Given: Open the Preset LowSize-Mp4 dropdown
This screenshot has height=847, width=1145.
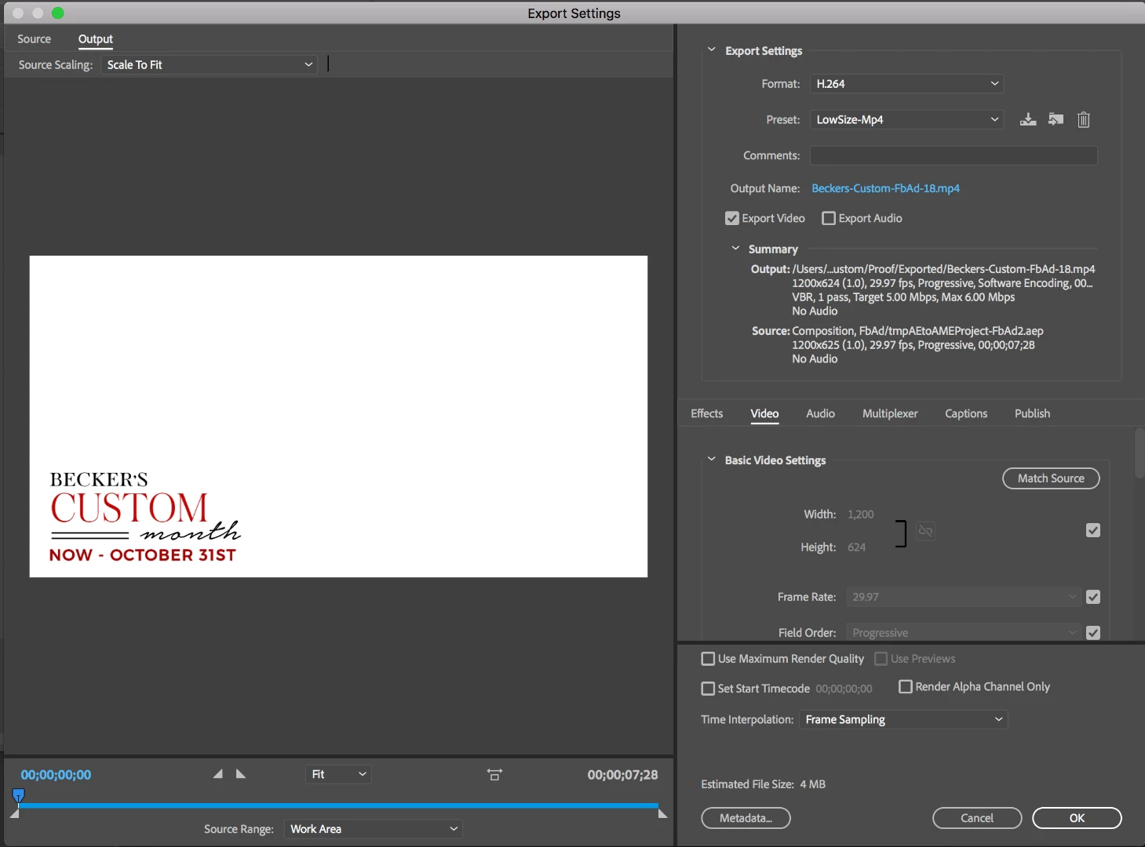Looking at the screenshot, I should click(x=906, y=119).
